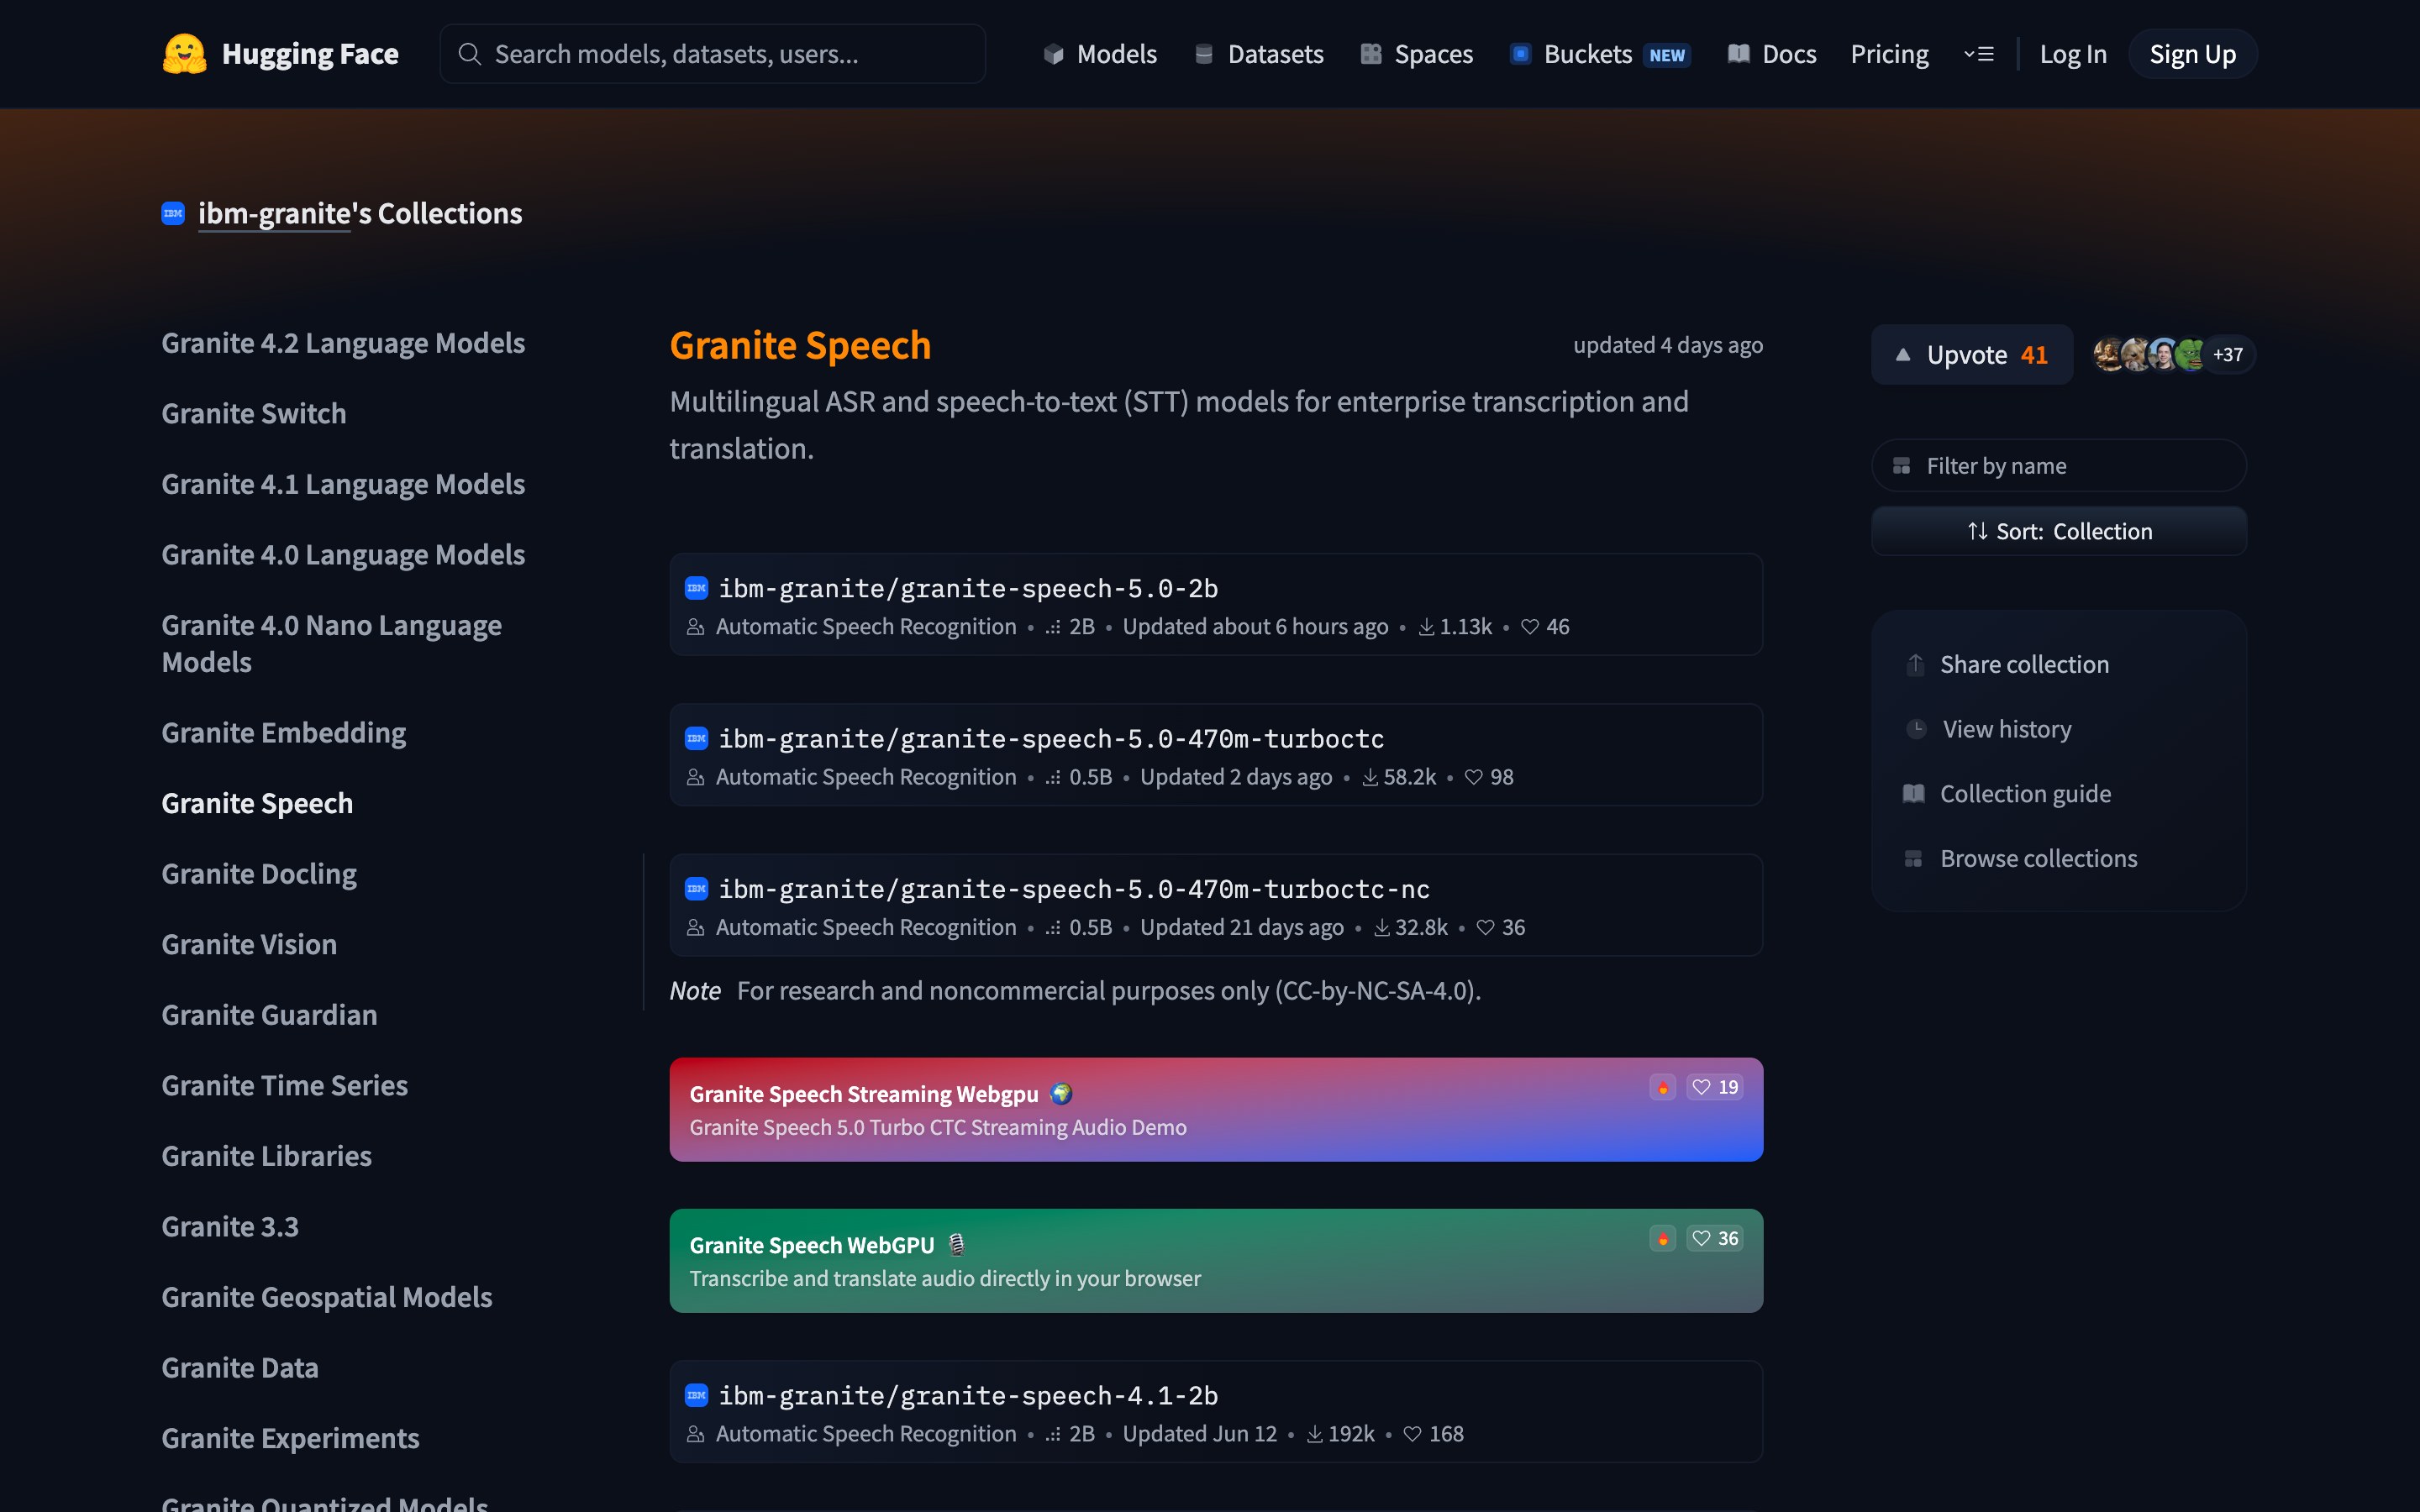The image size is (2420, 1512).
Task: Go to Pricing in the navbar
Action: (1889, 54)
